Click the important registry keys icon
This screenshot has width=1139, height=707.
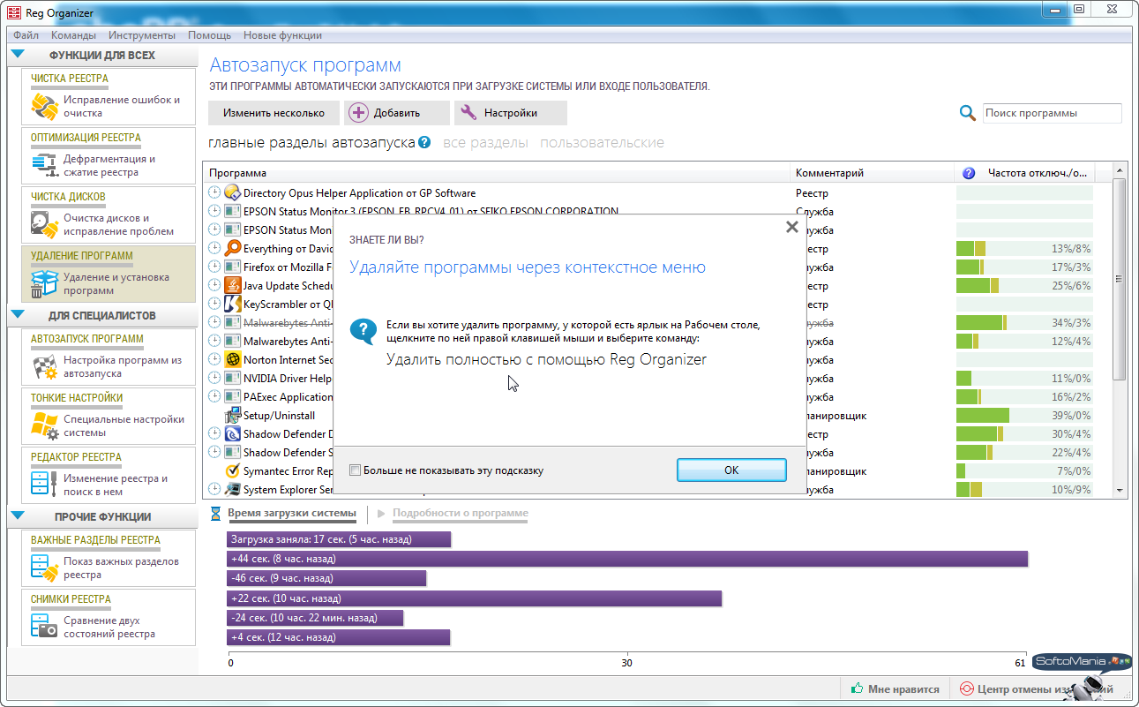(x=44, y=568)
